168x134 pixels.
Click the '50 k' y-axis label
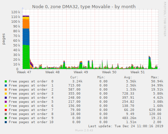(17, 45)
